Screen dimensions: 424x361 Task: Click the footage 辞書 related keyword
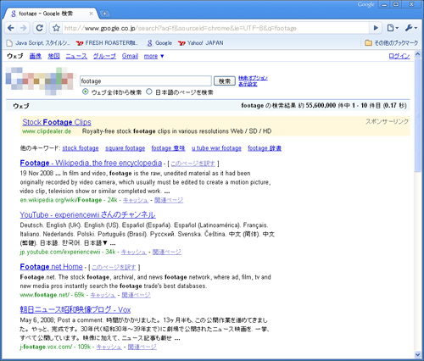coord(265,148)
